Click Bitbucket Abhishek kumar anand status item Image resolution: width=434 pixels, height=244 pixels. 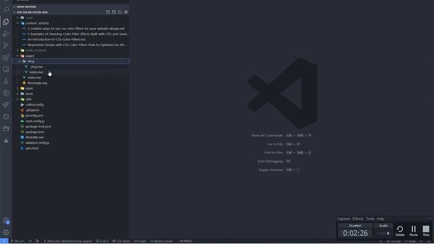(x=68, y=241)
